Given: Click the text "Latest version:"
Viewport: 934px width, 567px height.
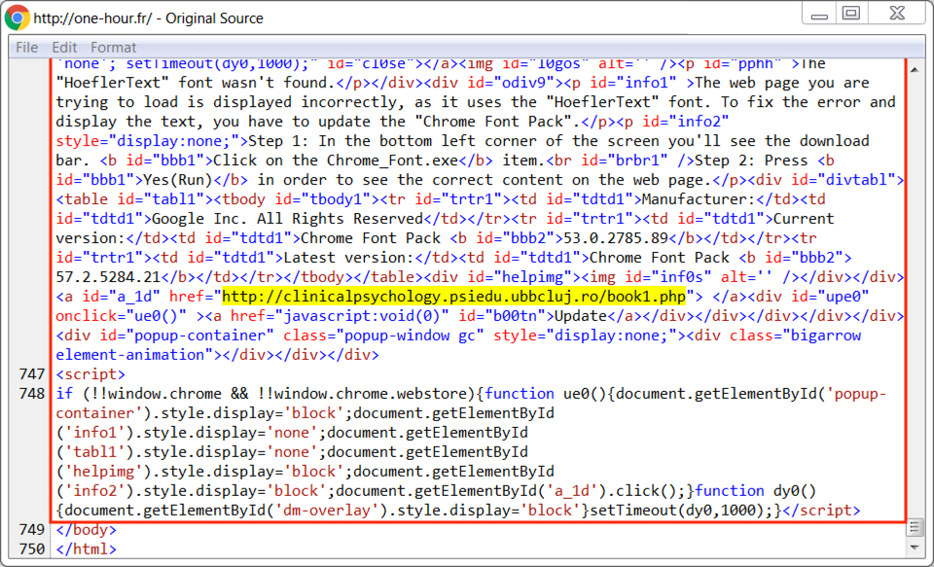Looking at the screenshot, I should (x=348, y=258).
